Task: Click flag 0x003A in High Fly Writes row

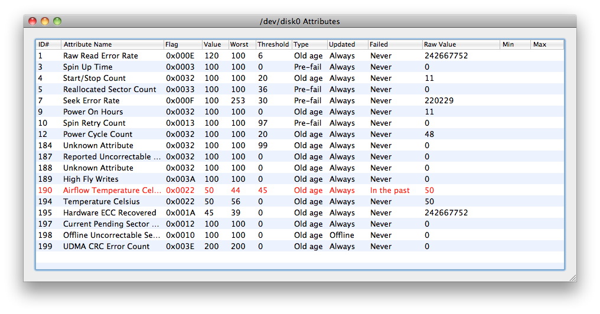Action: pos(180,179)
